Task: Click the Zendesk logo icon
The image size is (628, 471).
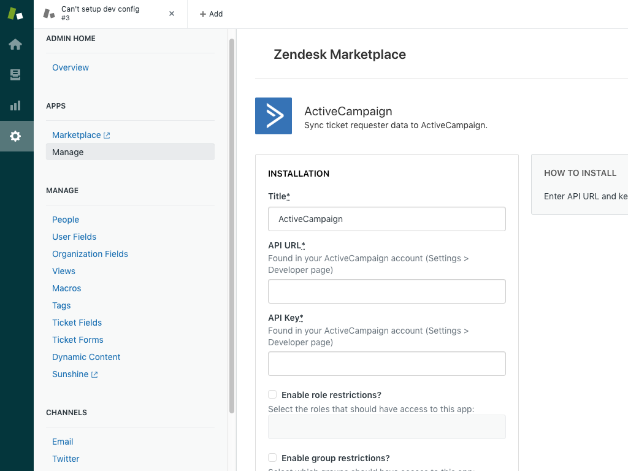Action: pos(16,13)
